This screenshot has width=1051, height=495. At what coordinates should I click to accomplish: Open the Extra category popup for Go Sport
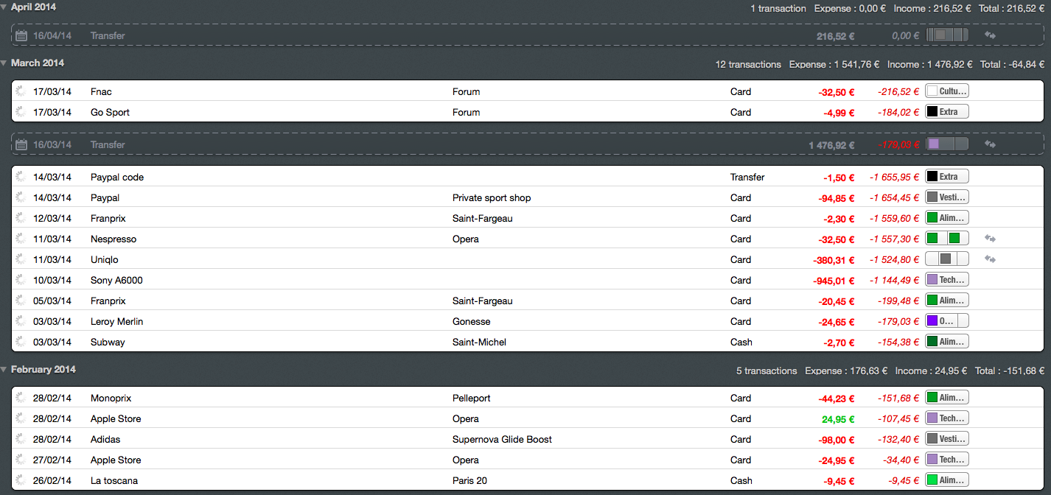[946, 112]
